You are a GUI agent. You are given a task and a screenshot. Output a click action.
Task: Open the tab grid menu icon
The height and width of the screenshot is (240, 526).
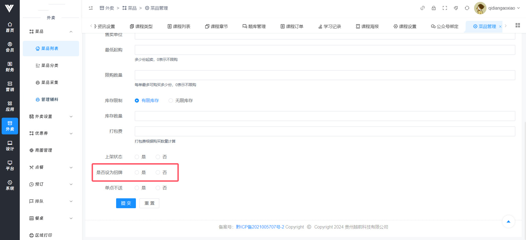518,25
